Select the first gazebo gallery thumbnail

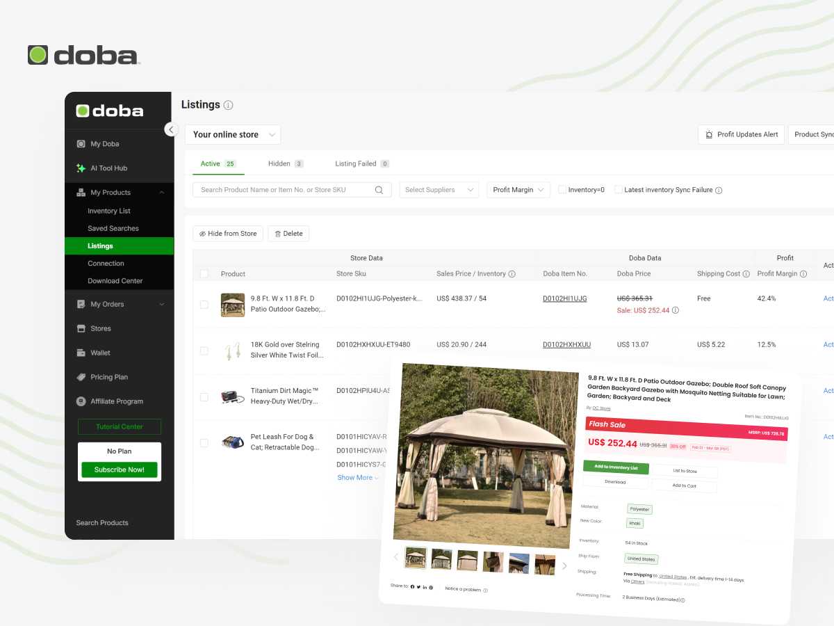pos(416,558)
